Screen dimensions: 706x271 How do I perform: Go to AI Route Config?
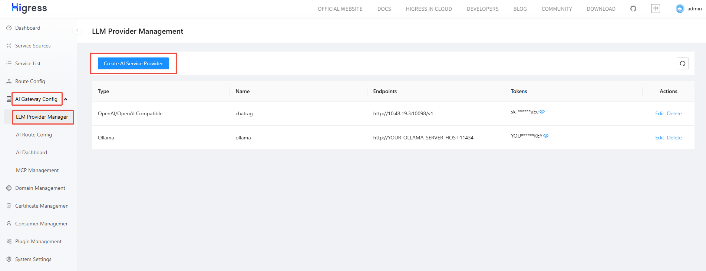point(34,135)
